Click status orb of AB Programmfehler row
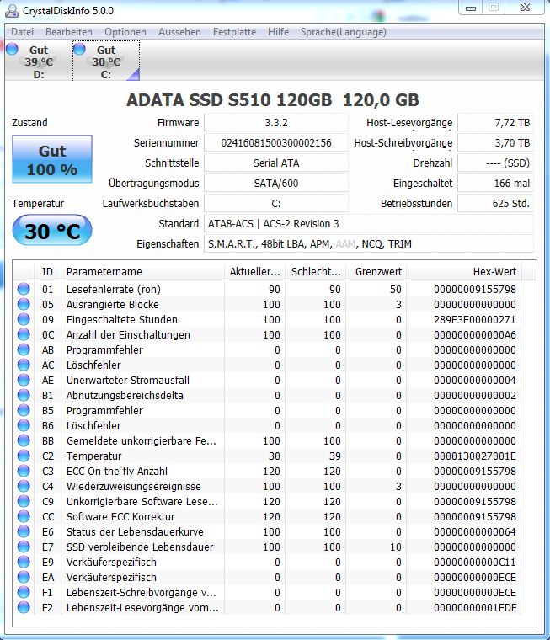The height and width of the screenshot is (640, 550). (24, 349)
